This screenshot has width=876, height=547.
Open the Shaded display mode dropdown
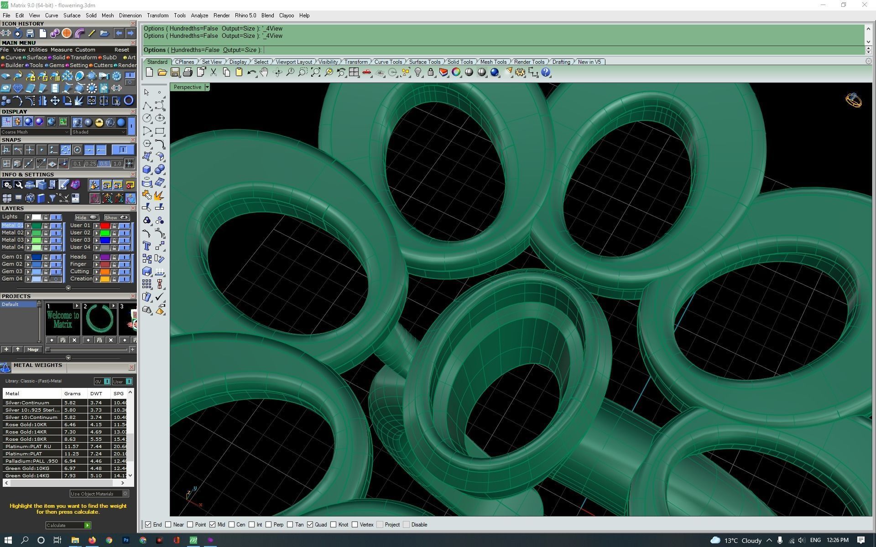(99, 132)
